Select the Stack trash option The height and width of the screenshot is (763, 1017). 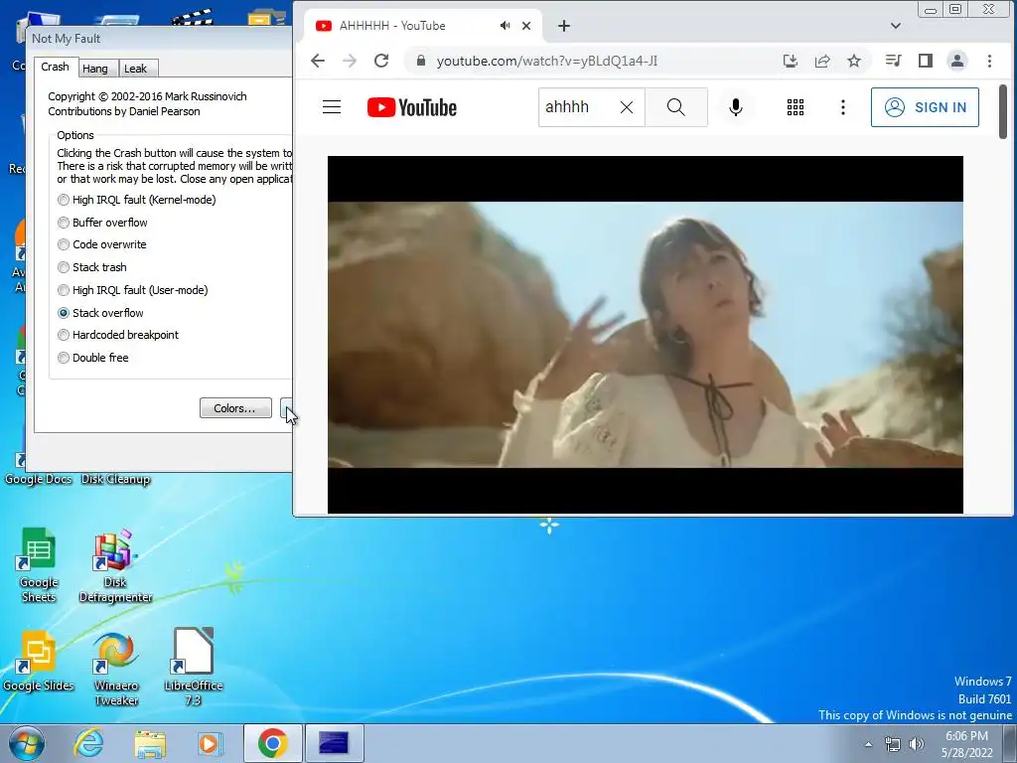tap(92, 267)
